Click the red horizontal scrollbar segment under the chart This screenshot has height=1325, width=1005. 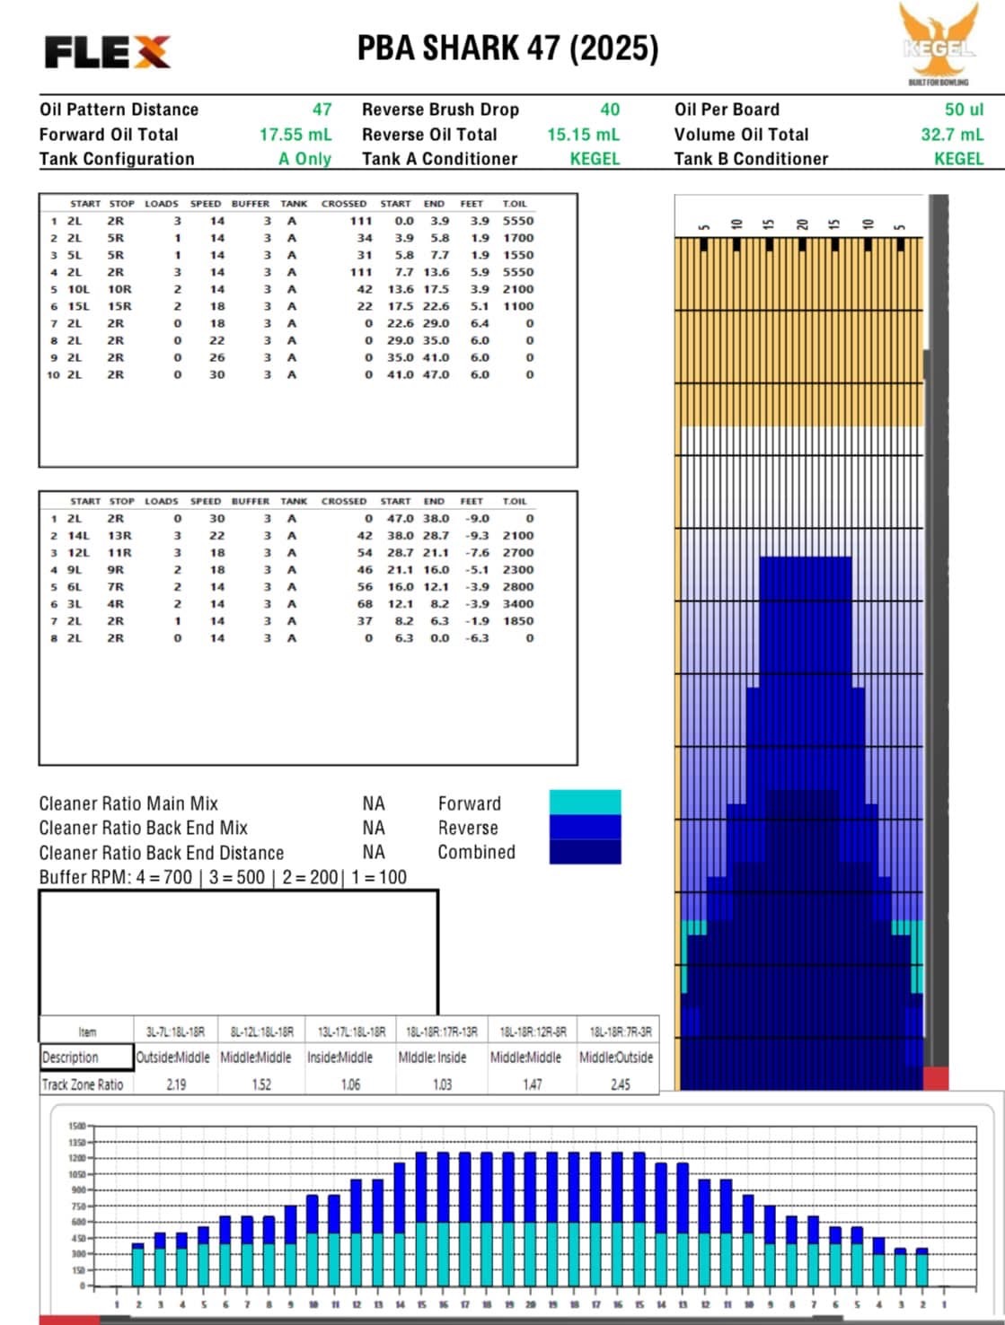click(x=69, y=1320)
